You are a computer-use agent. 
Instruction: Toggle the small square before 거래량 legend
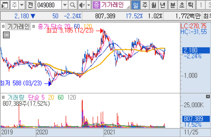coord(3,97)
